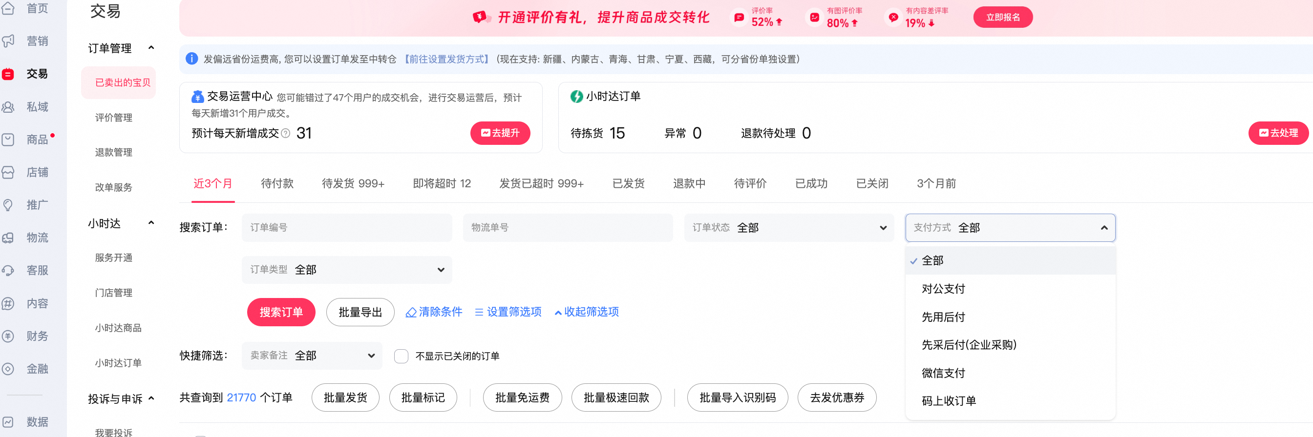1313x437 pixels.
Task: Open the 私域 people icon
Action: tap(8, 107)
